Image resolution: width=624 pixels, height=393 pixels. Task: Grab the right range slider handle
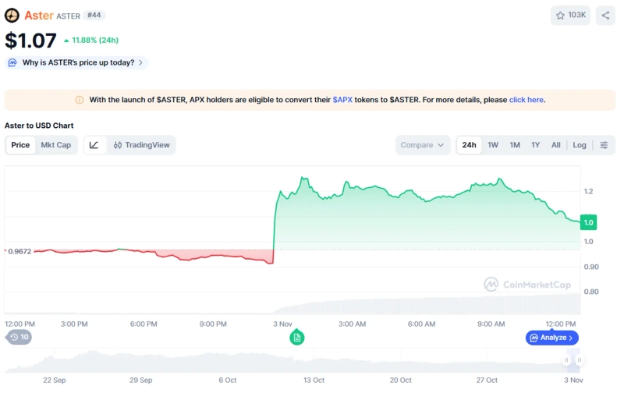580,360
